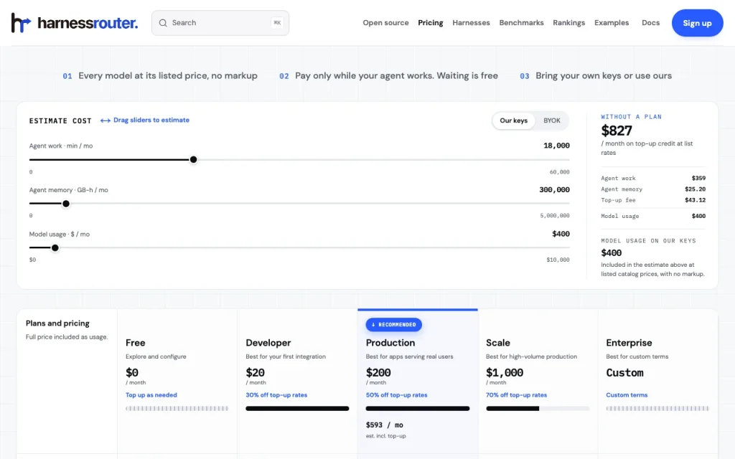Click the $43.12 top-up fee value
Screen dimensions: 735x459
695,200
